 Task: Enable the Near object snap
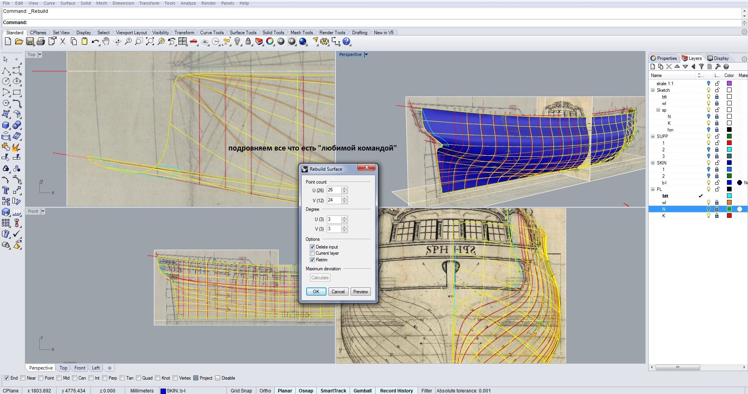[23, 378]
